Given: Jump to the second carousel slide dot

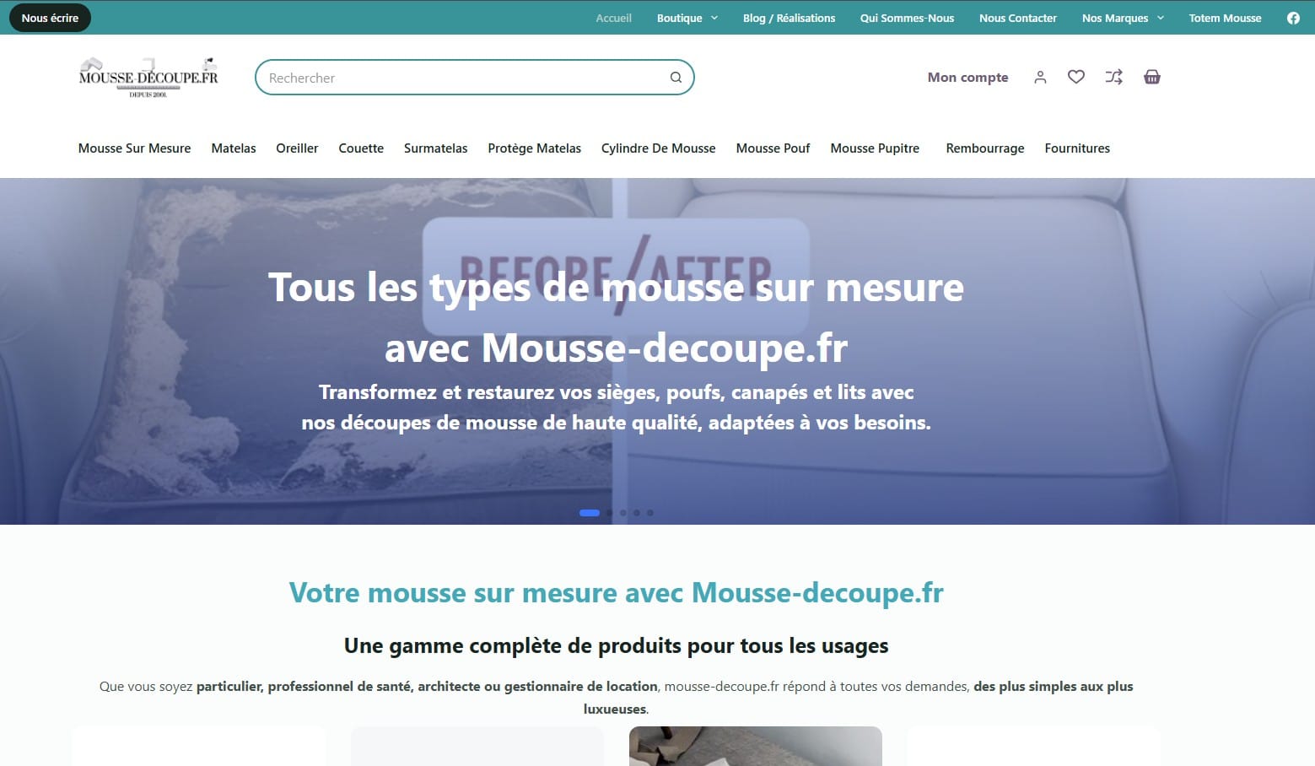Looking at the screenshot, I should click(x=610, y=513).
